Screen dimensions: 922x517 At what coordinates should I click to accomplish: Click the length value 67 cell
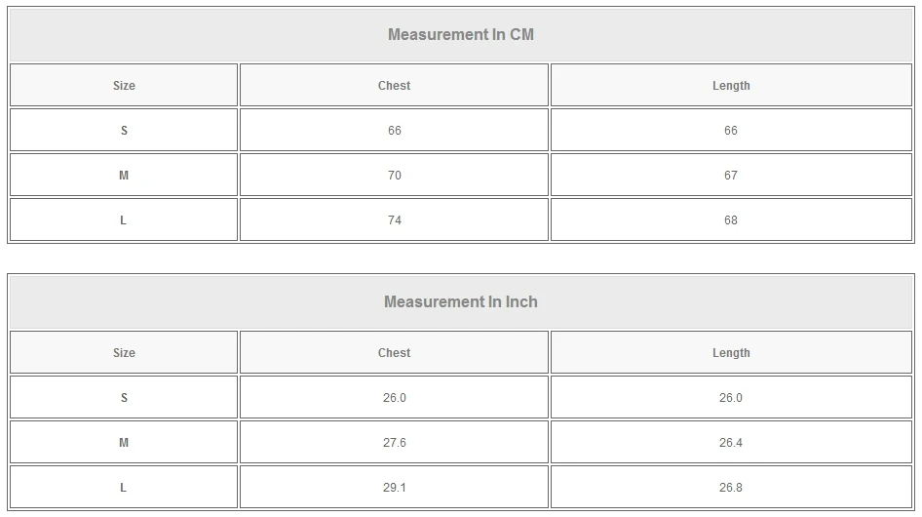pos(731,176)
